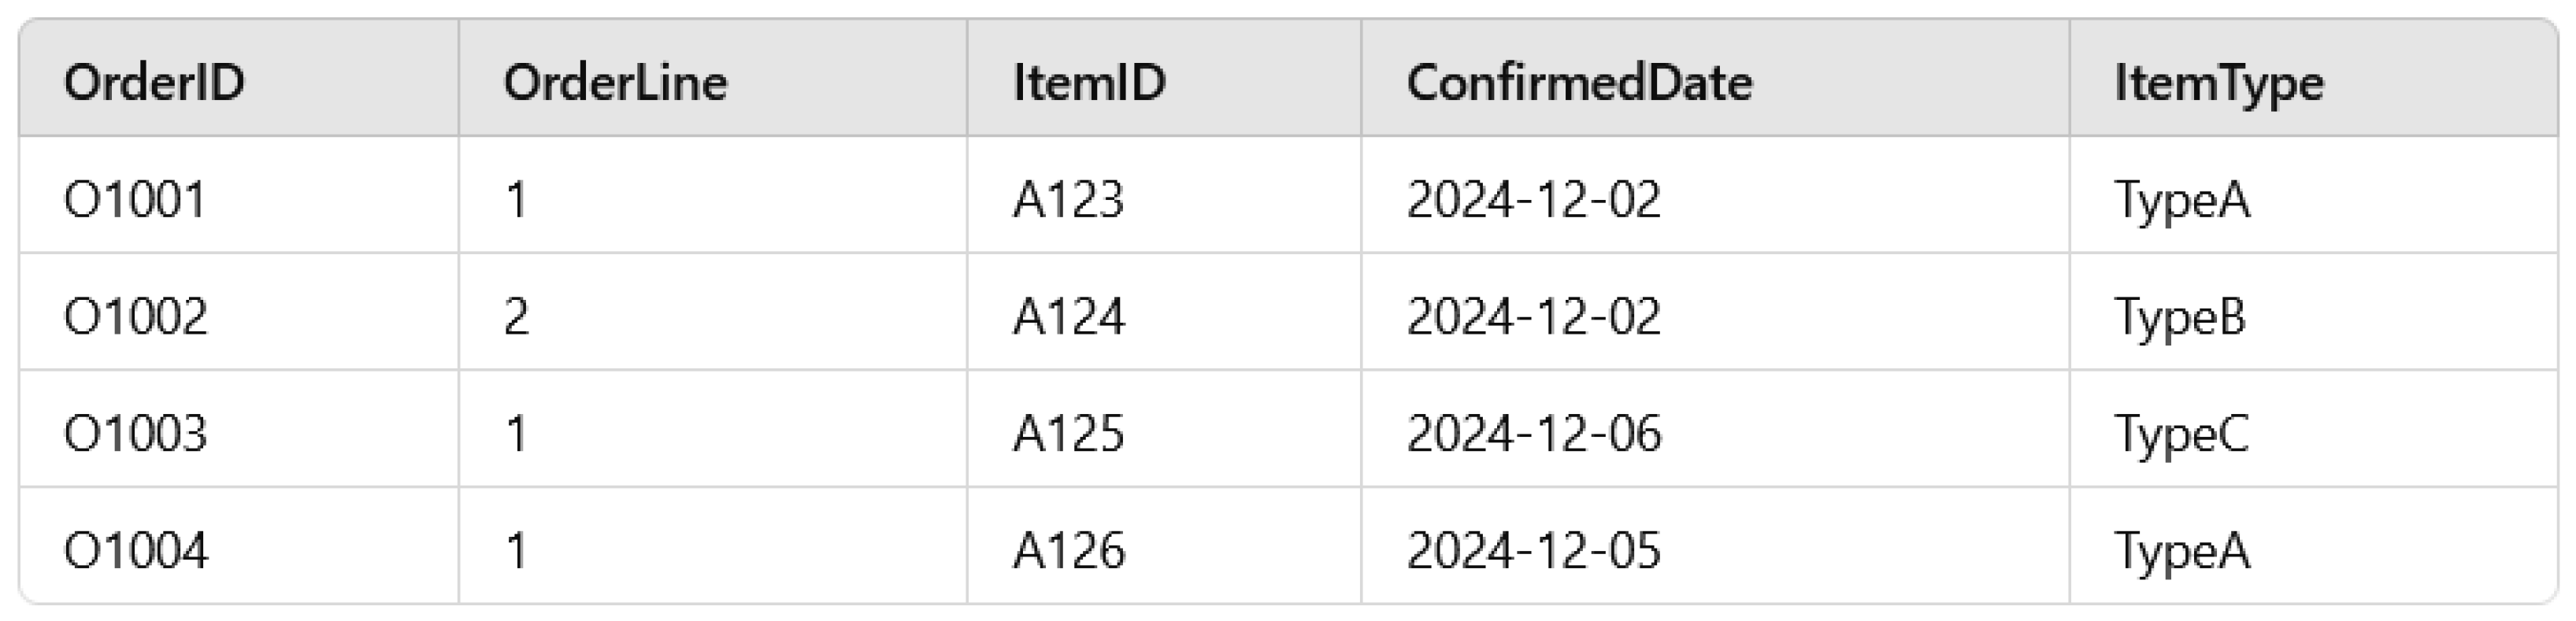
Task: Select the ConfirmedDate column header
Action: click(x=1579, y=82)
